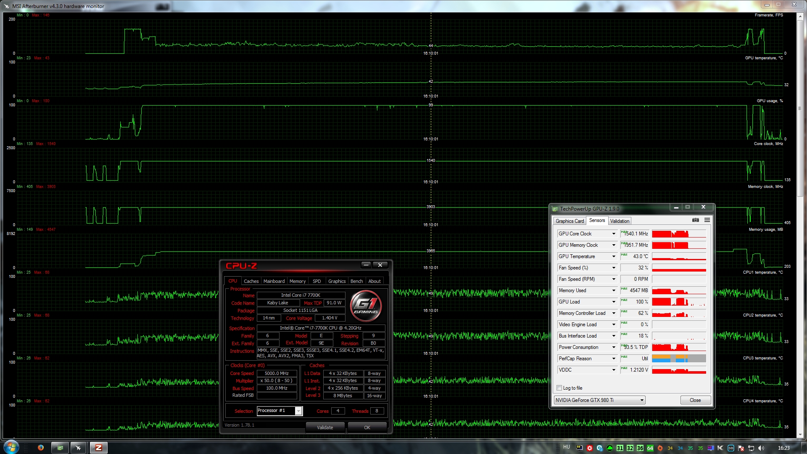The height and width of the screenshot is (454, 807).
Task: Take a GPU-Z screenshot with camera icon
Action: pyautogui.click(x=696, y=220)
